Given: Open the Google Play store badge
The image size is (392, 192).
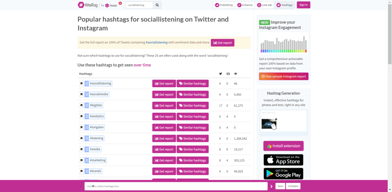Looking at the screenshot, I should coord(283,174).
